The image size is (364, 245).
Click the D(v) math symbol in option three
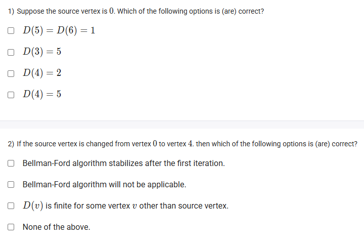(33, 206)
